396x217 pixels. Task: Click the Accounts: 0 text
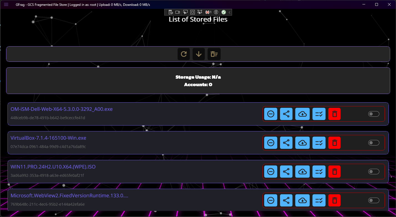click(198, 85)
